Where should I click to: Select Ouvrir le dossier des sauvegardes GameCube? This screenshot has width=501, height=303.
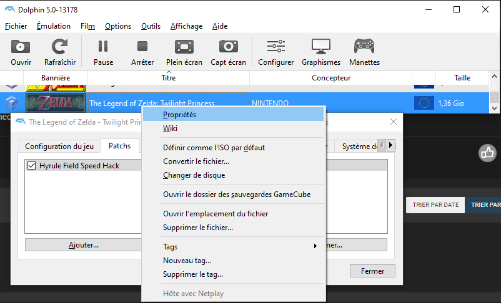(233, 195)
